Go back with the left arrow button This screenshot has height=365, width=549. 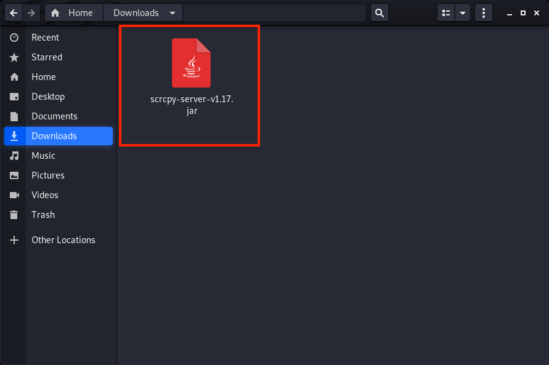coord(14,13)
